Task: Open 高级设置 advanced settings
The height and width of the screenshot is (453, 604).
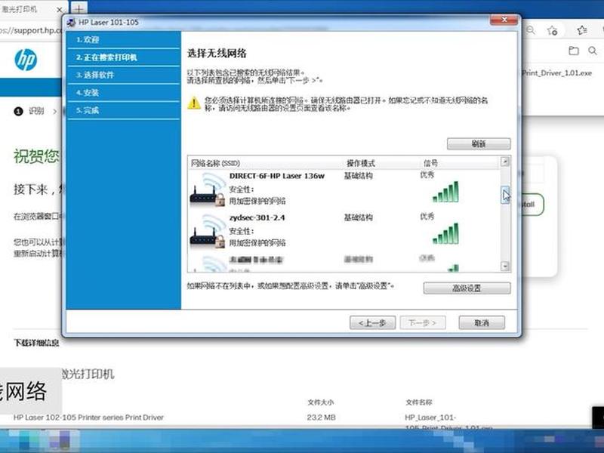Action: [x=467, y=288]
